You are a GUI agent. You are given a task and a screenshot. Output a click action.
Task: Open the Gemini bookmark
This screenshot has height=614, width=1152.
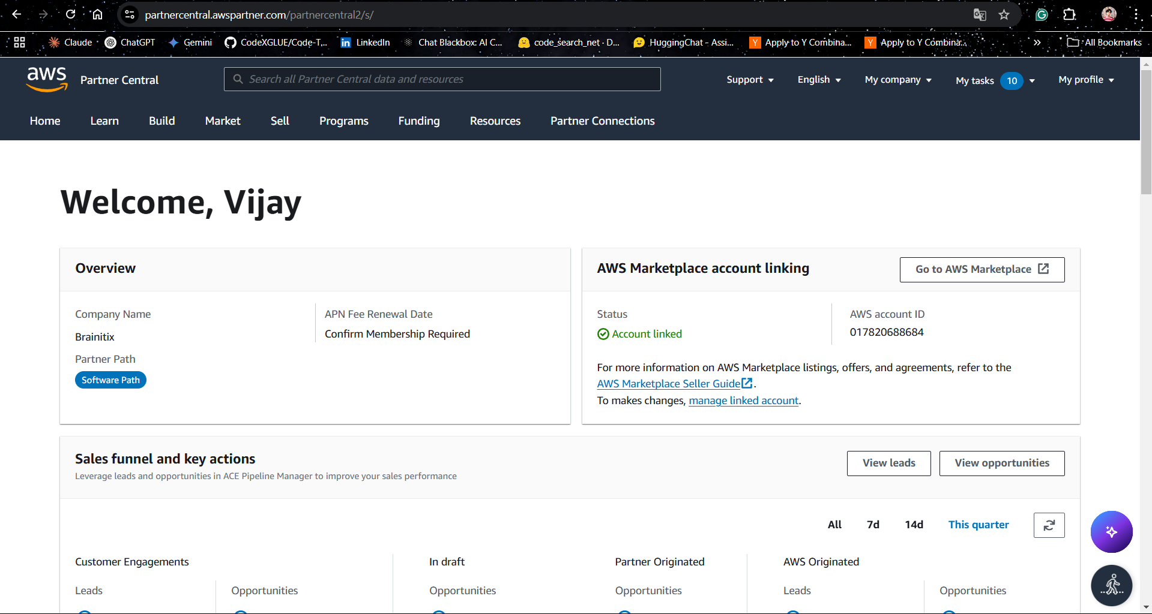coord(190,42)
